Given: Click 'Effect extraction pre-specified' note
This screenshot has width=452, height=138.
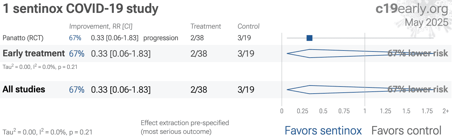Looking at the screenshot, I should pos(185,123).
